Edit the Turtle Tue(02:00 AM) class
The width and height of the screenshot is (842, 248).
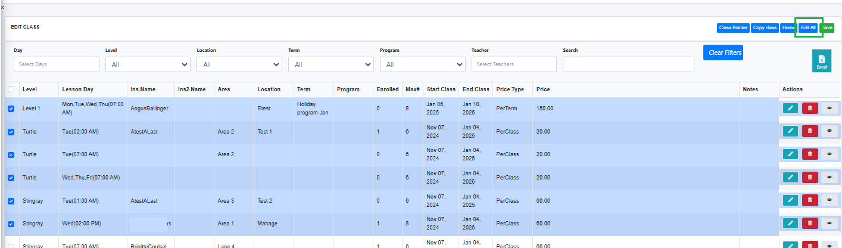tap(790, 131)
